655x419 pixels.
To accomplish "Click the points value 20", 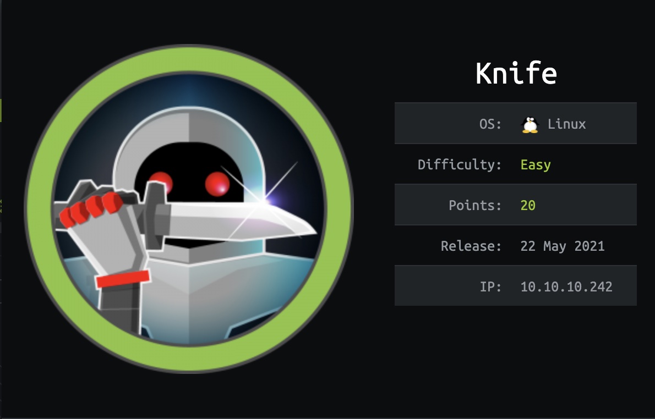I will pos(528,205).
